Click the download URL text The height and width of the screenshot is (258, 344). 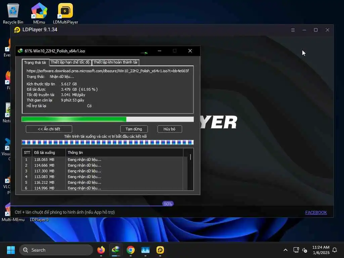pos(107,71)
